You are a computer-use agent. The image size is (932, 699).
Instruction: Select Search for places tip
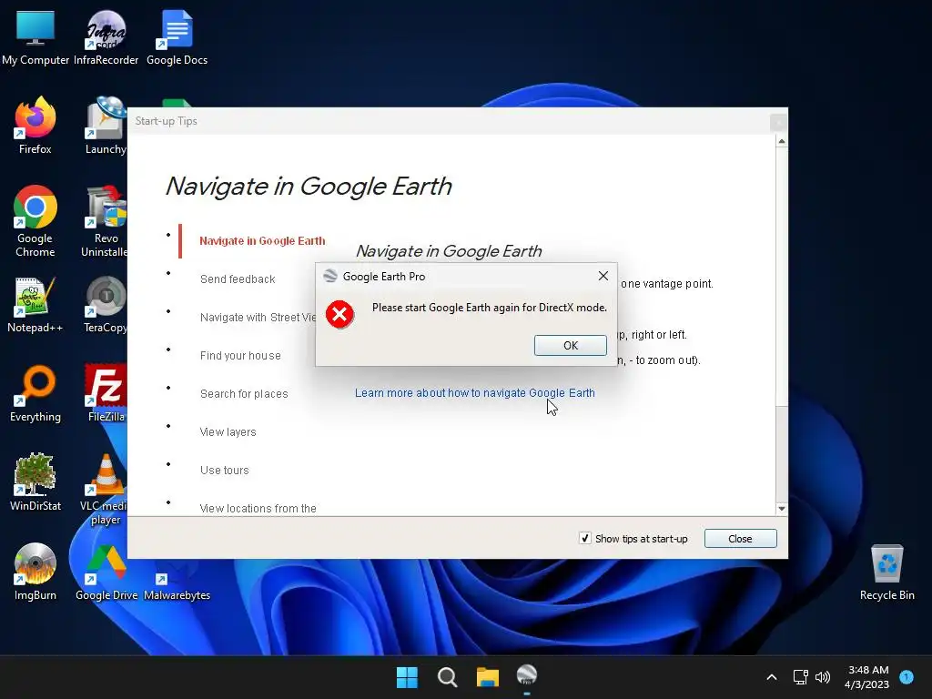tap(244, 394)
